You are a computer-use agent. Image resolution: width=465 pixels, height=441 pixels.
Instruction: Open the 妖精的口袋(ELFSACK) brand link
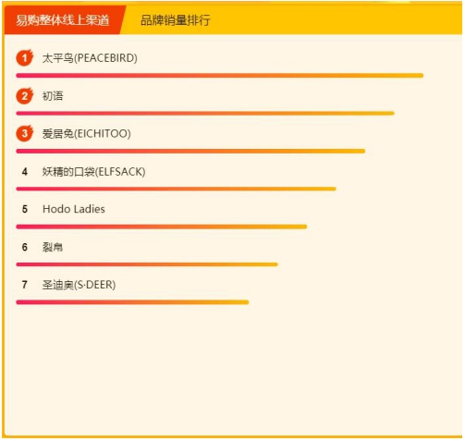pos(93,172)
